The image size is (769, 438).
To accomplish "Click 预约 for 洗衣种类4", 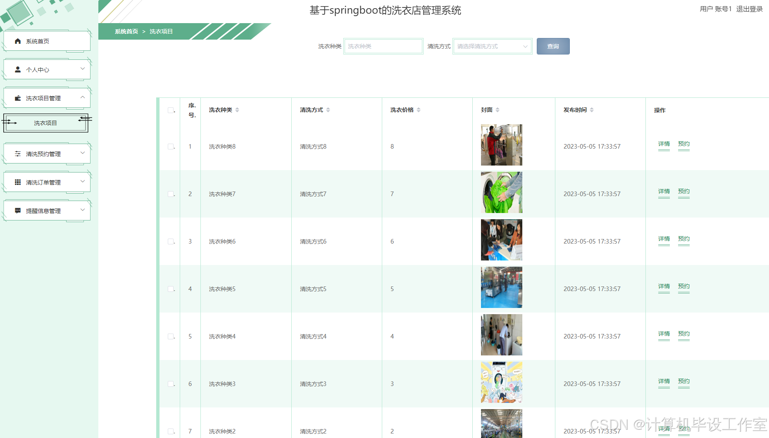I will point(684,334).
